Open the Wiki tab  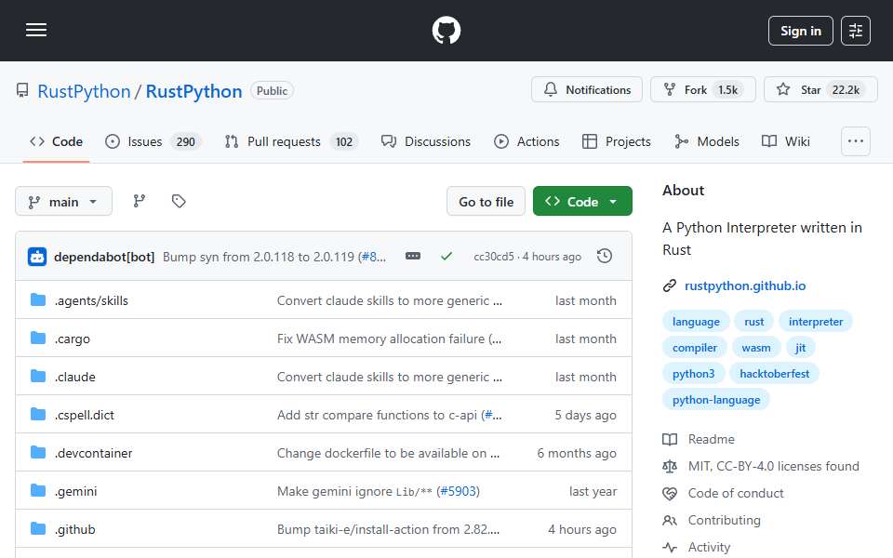785,141
